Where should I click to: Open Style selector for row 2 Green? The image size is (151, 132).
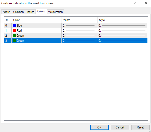click(x=122, y=36)
